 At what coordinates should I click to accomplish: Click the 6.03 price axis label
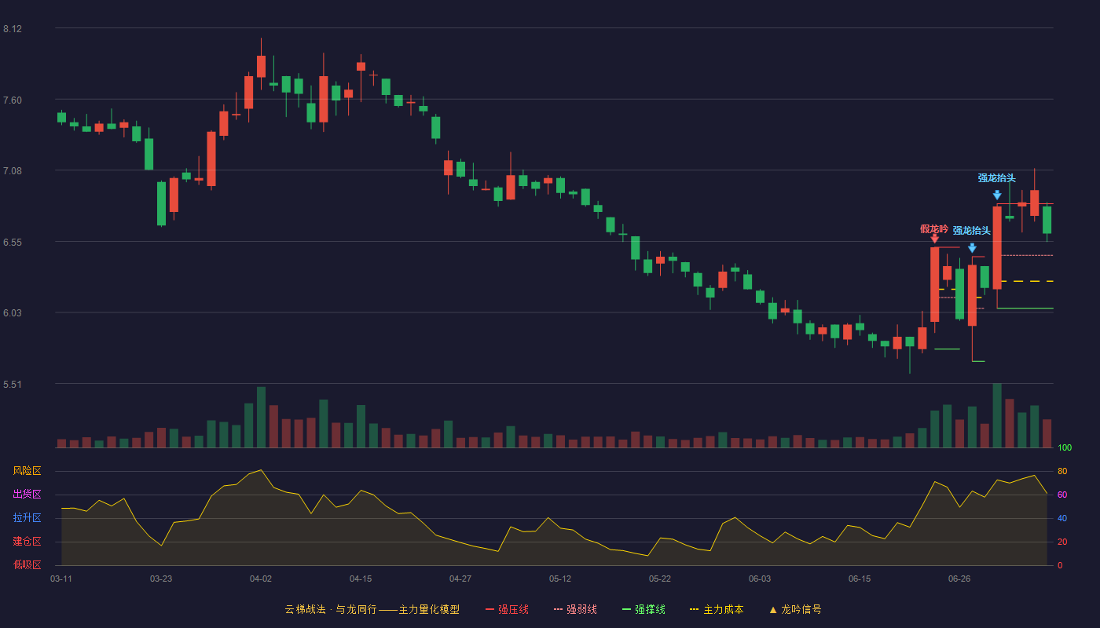click(13, 313)
